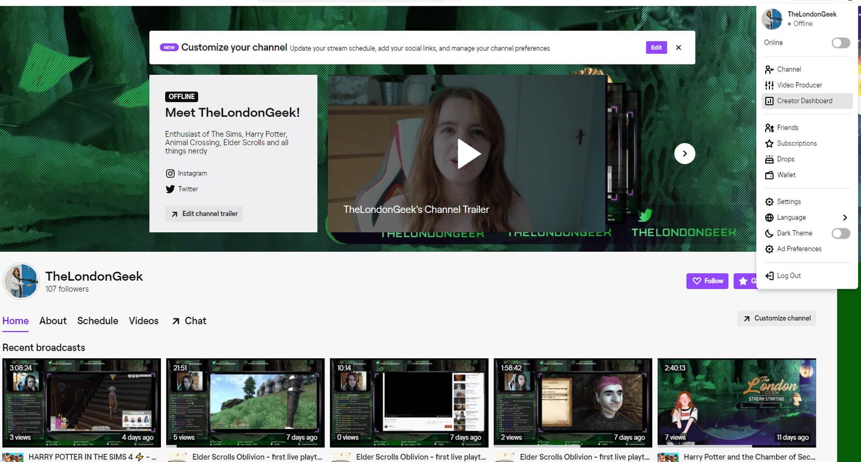Click the TheLondonGeek channel name heading

pos(94,276)
